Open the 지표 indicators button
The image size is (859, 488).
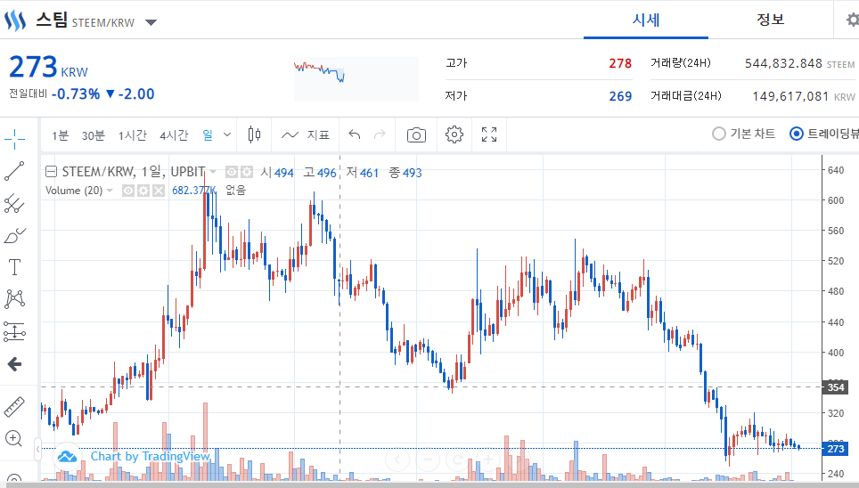(x=305, y=134)
